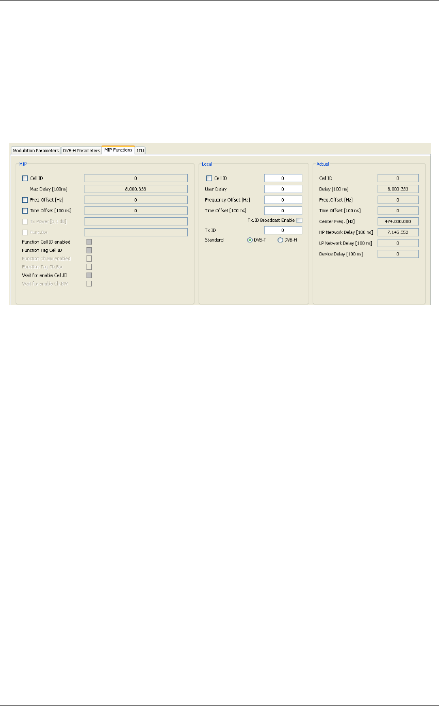Check the Tx.ID Broadcast Enable box

[299, 220]
